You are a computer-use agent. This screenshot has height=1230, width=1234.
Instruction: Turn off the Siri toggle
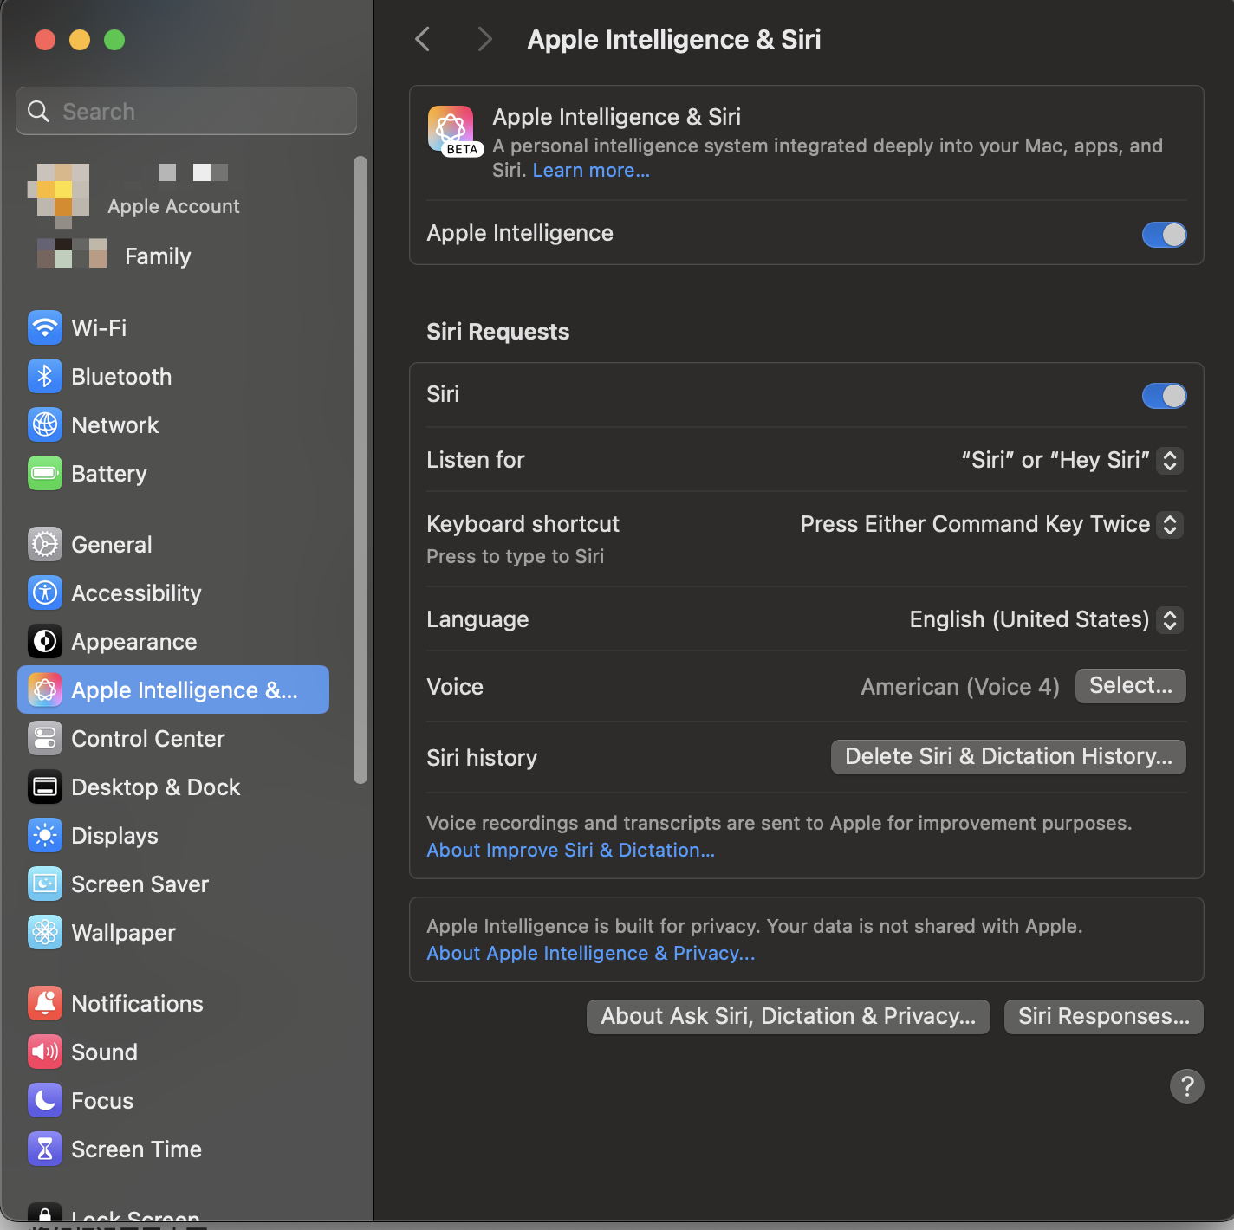click(1163, 396)
